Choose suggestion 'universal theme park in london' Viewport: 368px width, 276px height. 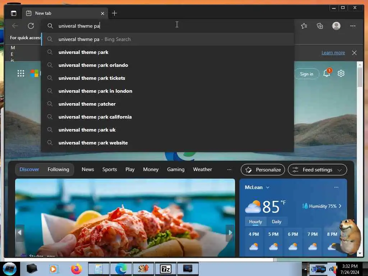coord(168,91)
